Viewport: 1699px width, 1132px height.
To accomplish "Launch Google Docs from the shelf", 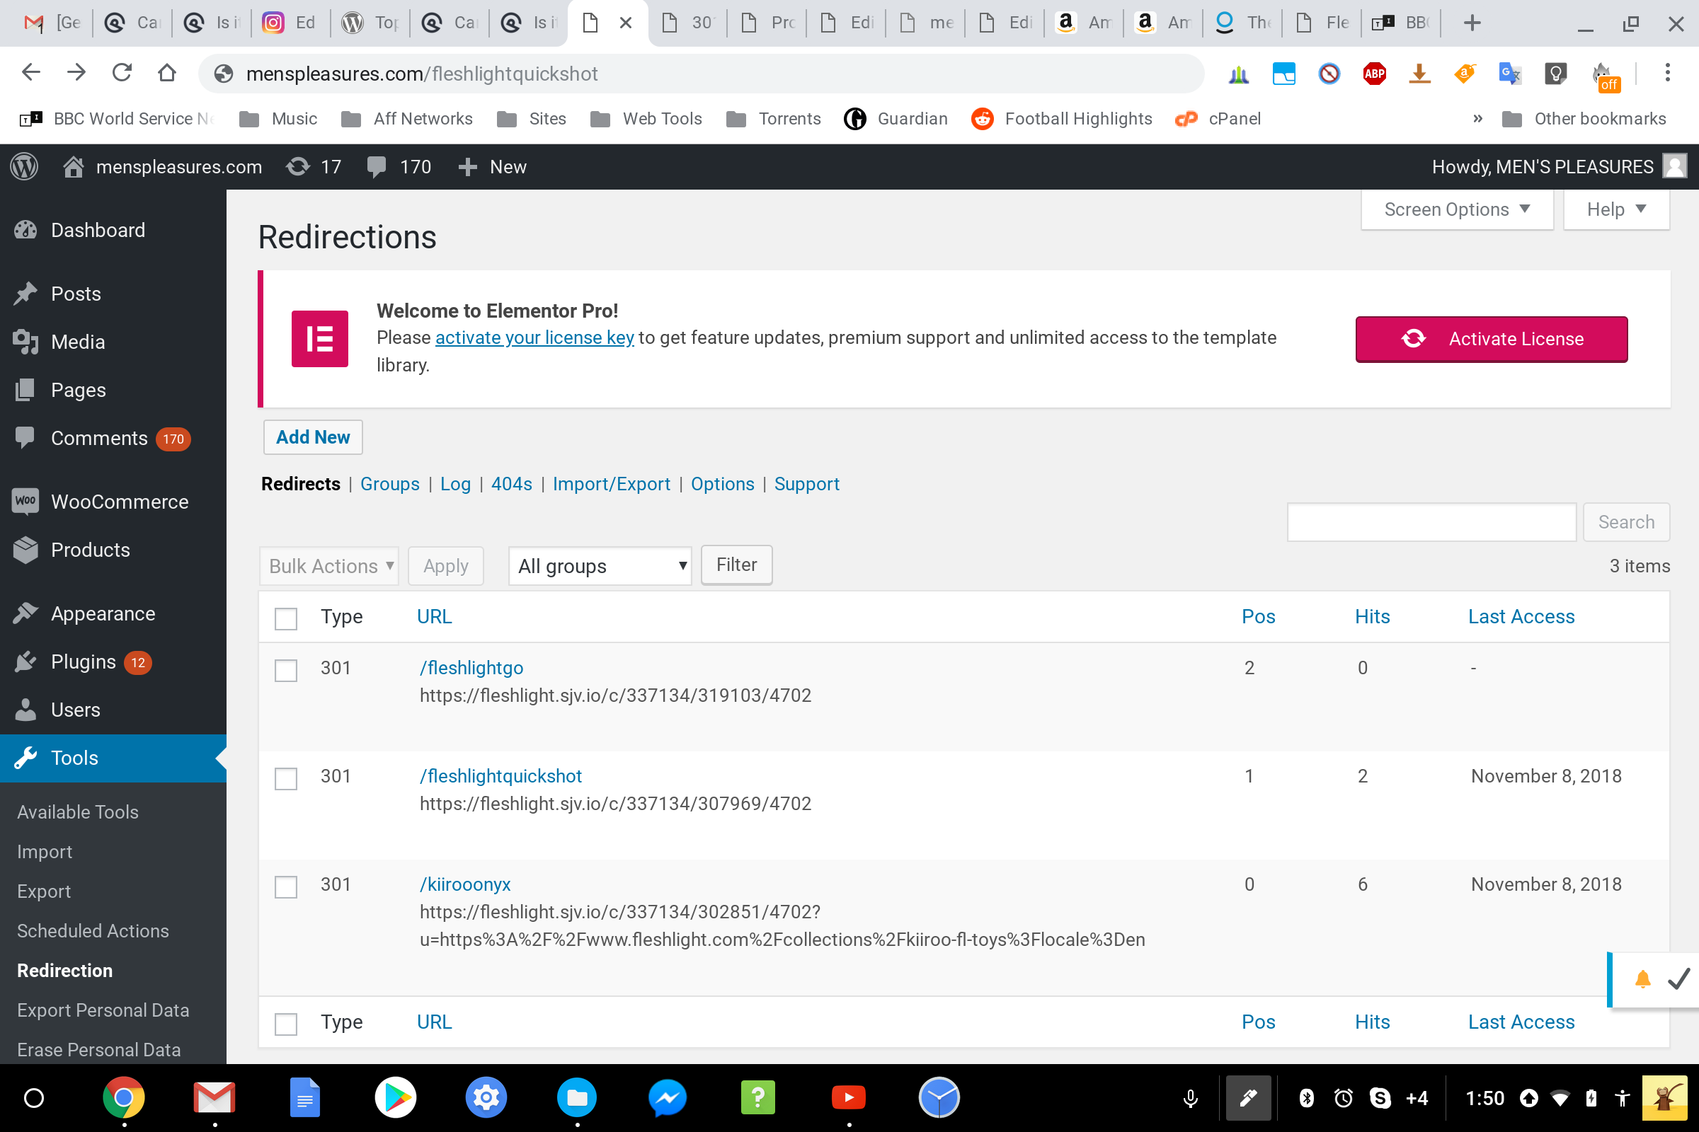I will 305,1098.
